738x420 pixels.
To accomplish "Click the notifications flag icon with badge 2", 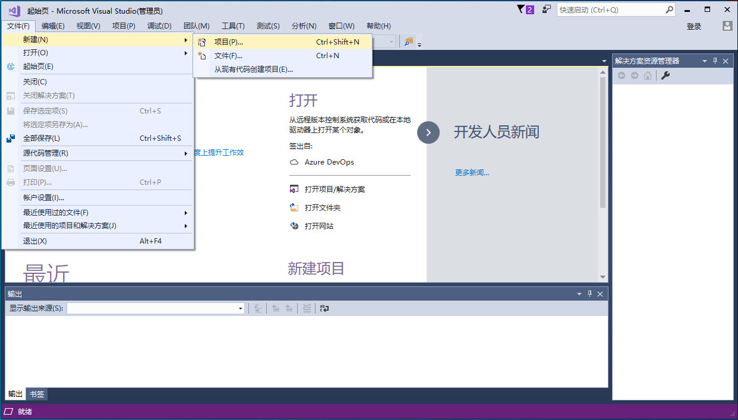I will 525,10.
